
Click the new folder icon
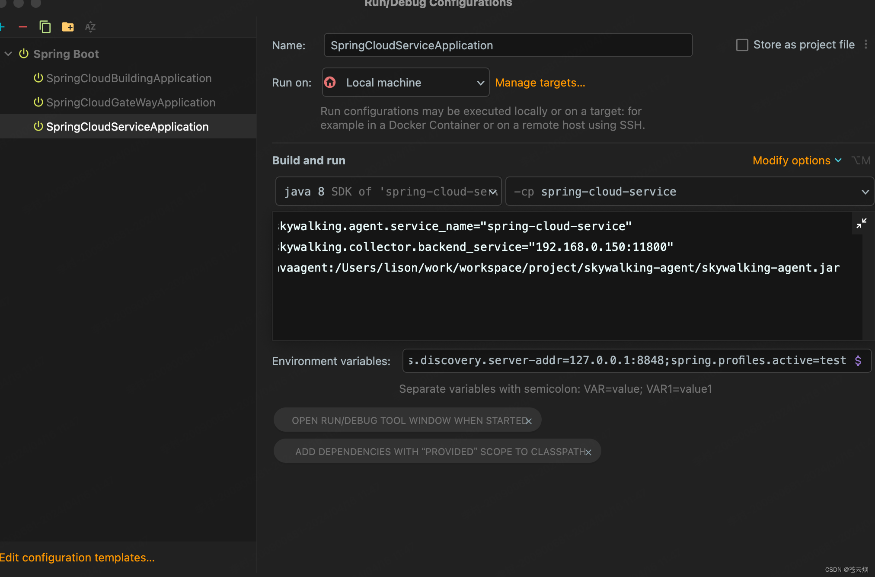(x=68, y=27)
